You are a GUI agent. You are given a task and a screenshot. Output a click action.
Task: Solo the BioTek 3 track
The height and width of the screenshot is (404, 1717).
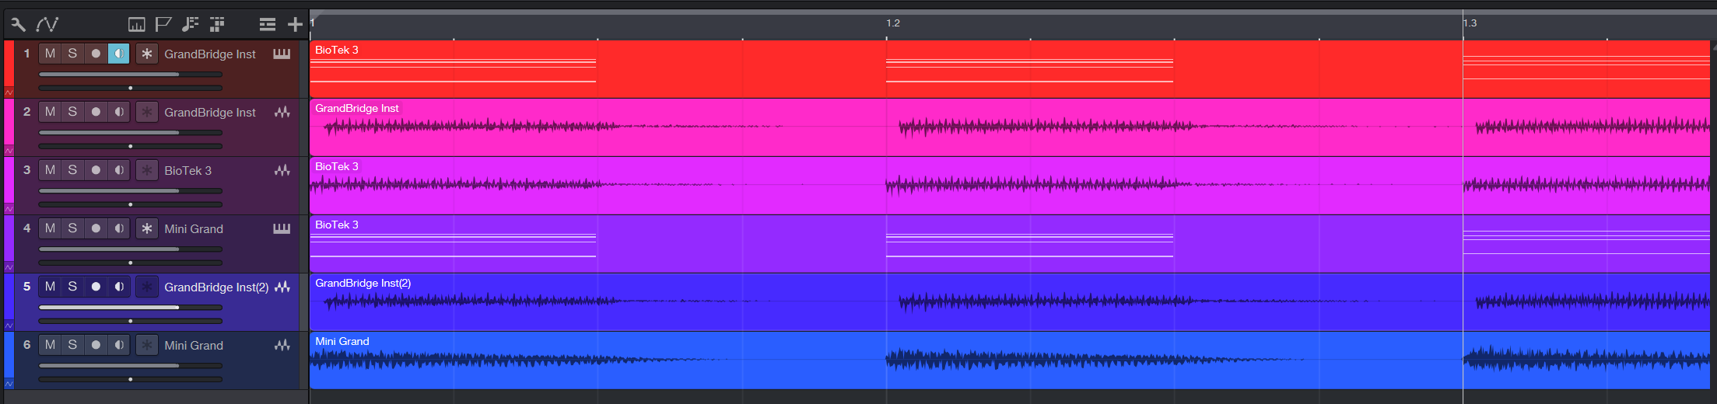click(x=72, y=170)
